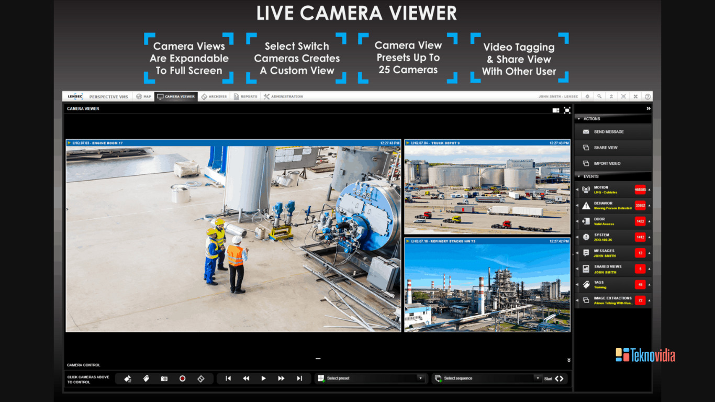
Task: Collapse the right sidebar with double chevron
Action: pyautogui.click(x=648, y=108)
